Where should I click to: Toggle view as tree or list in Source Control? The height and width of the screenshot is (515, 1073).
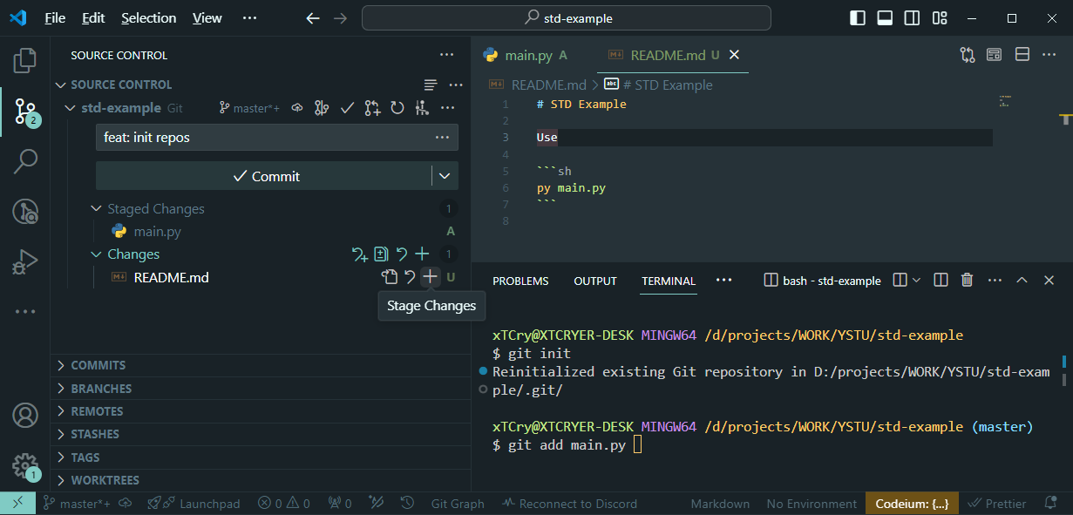click(x=430, y=85)
